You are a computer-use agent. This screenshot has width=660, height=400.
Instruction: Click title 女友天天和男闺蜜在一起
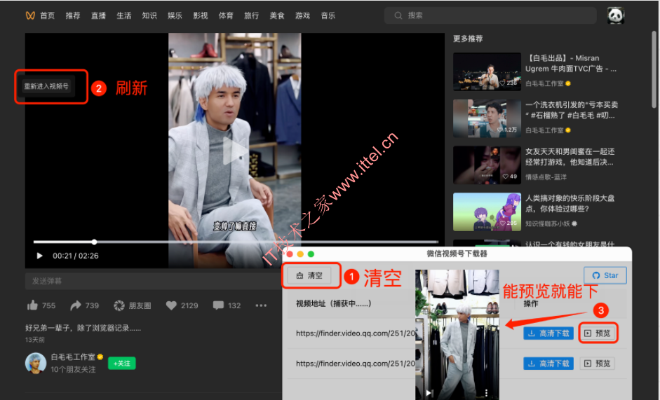tap(570, 156)
